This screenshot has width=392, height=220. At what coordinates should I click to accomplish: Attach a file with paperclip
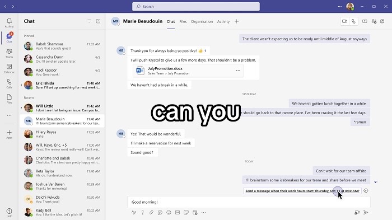click(151, 213)
